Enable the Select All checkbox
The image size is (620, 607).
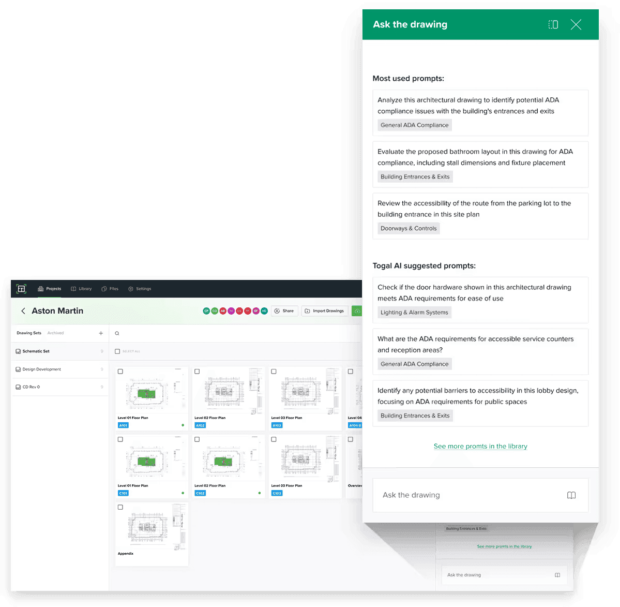(x=117, y=350)
